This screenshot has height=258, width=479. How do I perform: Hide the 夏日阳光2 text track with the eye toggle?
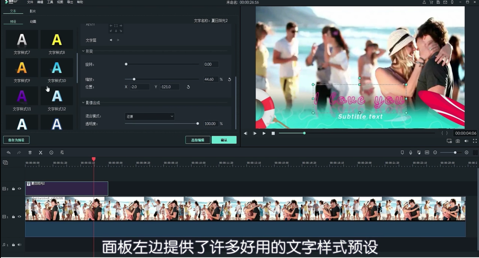[x=19, y=189]
